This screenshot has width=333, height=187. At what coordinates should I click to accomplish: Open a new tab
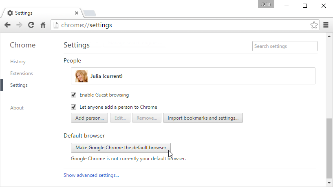90,13
